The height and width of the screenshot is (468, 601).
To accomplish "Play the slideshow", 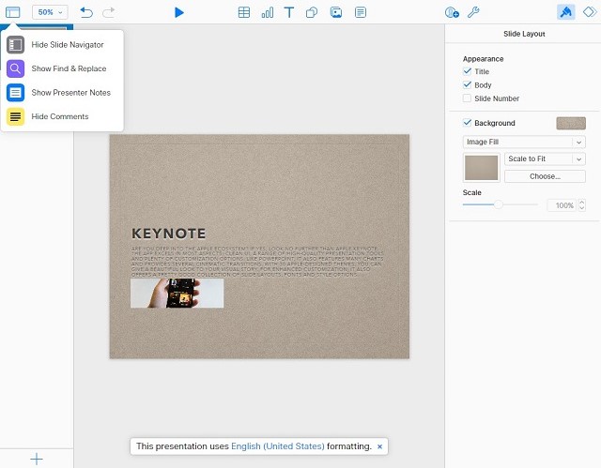I will [178, 12].
